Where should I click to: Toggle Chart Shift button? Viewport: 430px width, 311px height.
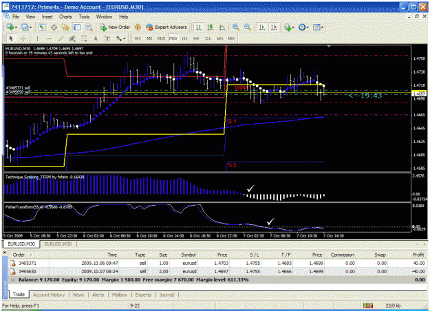point(274,27)
